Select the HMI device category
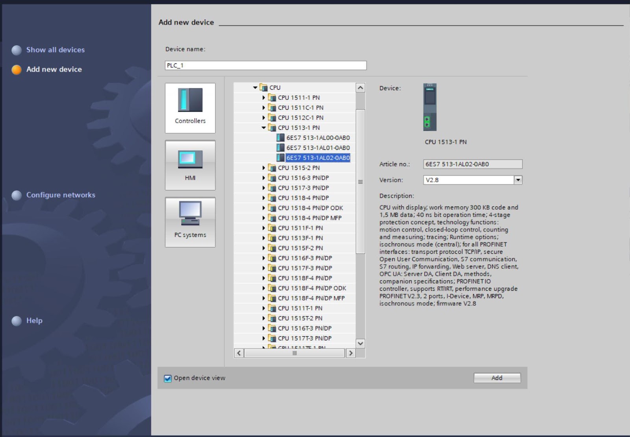Image resolution: width=630 pixels, height=437 pixels. 190,165
